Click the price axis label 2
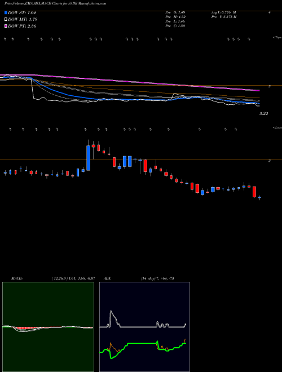 click(x=270, y=161)
